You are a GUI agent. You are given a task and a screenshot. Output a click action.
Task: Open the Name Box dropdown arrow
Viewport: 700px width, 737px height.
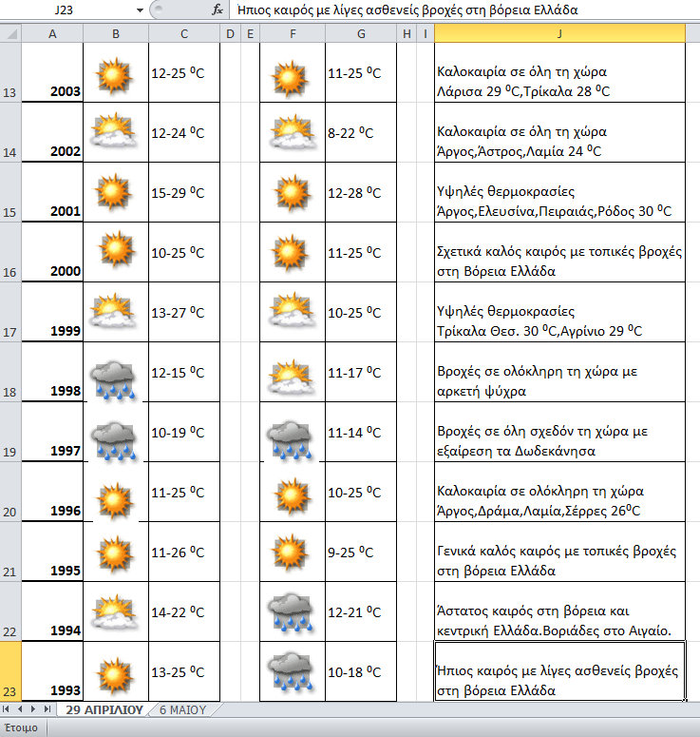coord(141,10)
